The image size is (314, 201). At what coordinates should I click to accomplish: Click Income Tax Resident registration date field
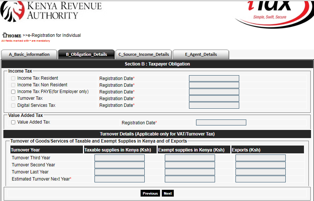pyautogui.click(x=214, y=79)
